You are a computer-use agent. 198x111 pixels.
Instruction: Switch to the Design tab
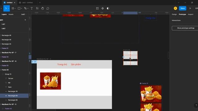point(174,14)
